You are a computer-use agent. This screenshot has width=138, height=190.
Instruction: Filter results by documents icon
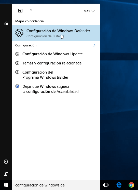tap(31, 11)
